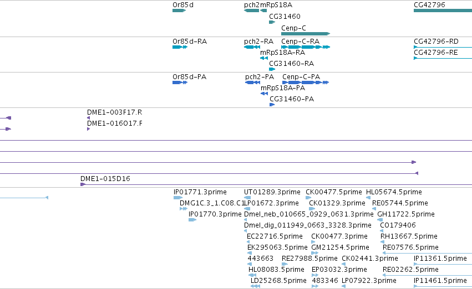
Task: Select EST RE05744.5prime
Action: pos(374,209)
